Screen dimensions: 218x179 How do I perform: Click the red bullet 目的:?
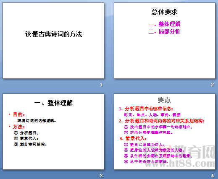[17, 114]
